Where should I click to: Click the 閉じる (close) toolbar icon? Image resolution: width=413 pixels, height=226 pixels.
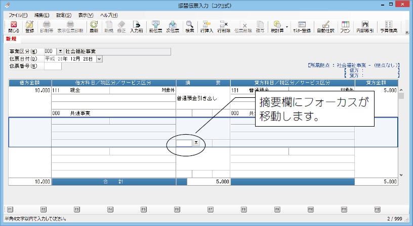pyautogui.click(x=14, y=26)
